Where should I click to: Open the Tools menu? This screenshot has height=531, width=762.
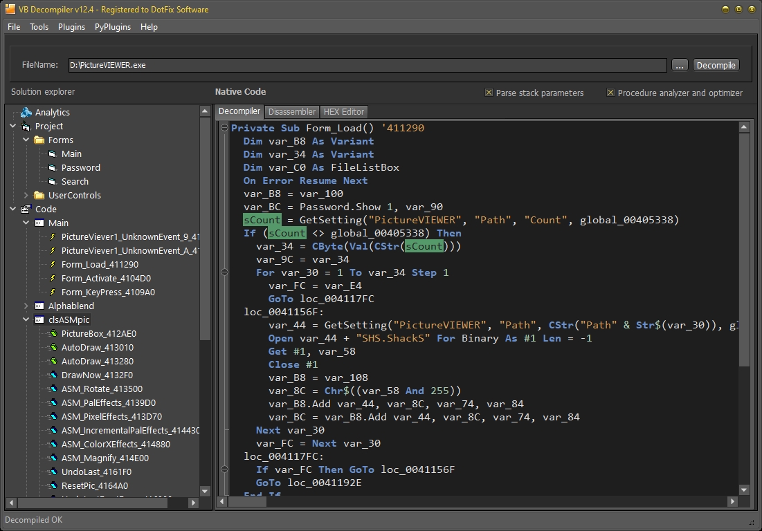pyautogui.click(x=39, y=27)
